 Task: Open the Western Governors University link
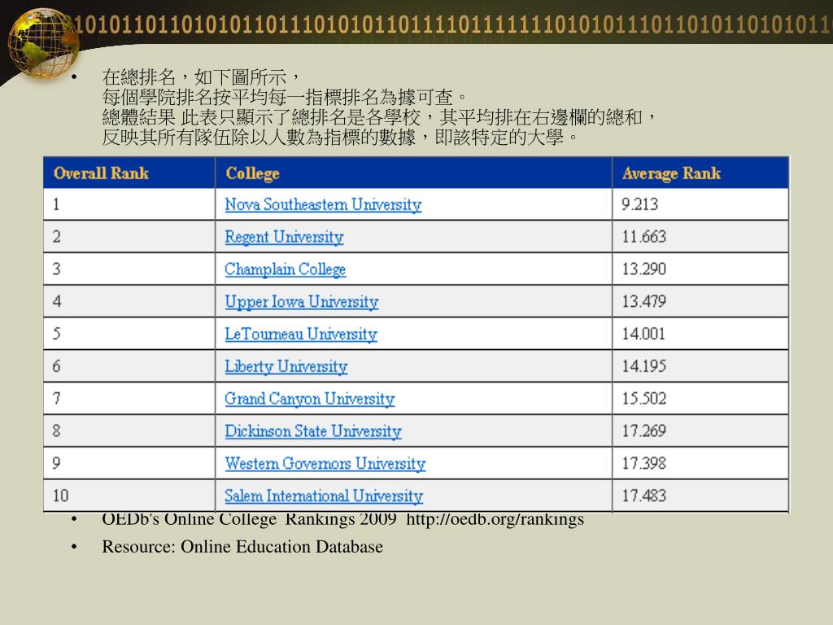[x=325, y=464]
